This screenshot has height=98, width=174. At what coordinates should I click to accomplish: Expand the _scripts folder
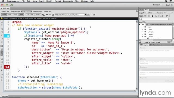pos(142,34)
